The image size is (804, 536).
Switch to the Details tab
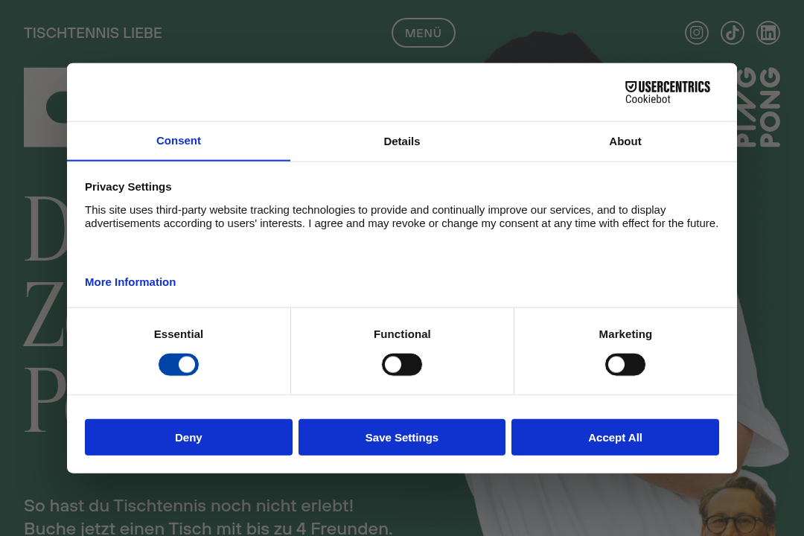coord(402,141)
